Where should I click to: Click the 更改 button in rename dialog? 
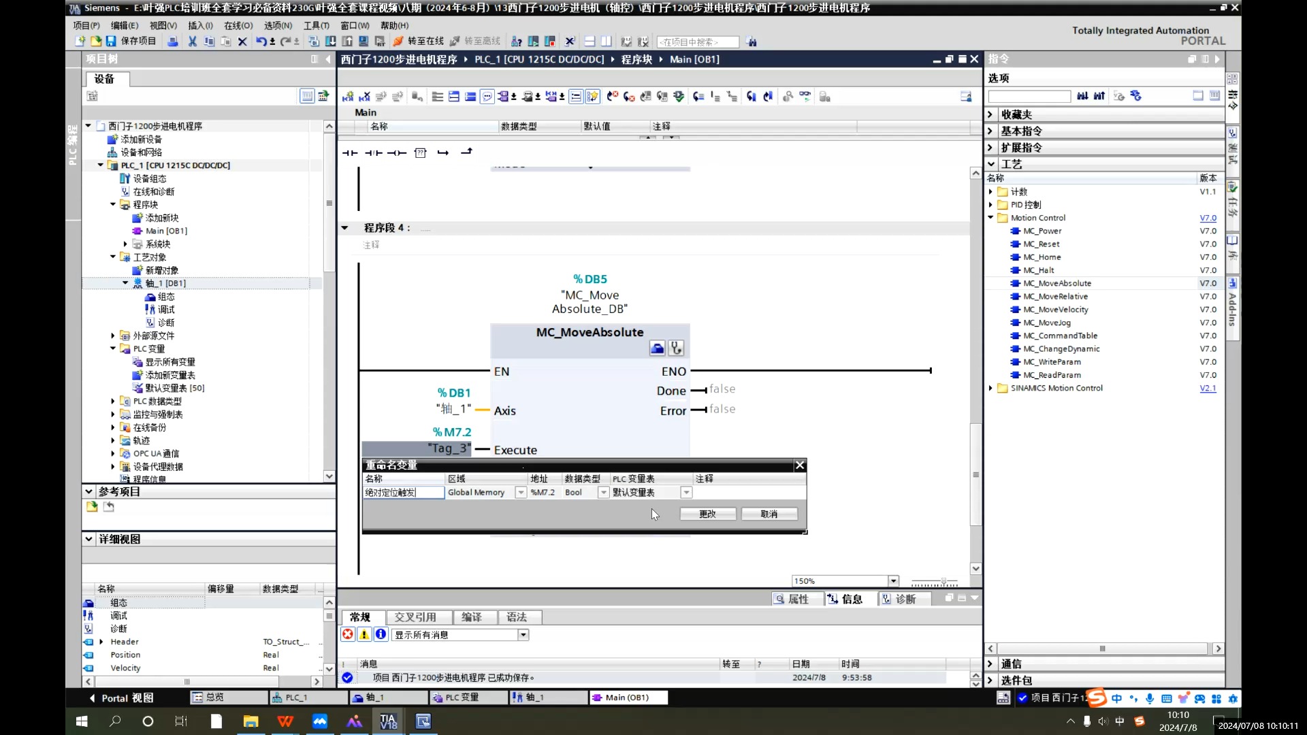click(707, 514)
